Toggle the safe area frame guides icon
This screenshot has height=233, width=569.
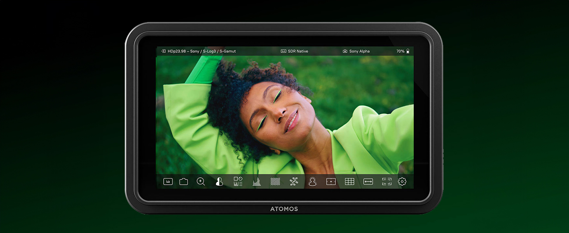click(387, 181)
